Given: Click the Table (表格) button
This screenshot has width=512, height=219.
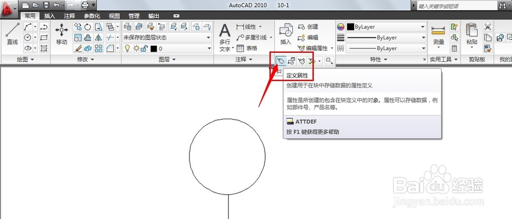Looking at the screenshot, I should pyautogui.click(x=247, y=48).
